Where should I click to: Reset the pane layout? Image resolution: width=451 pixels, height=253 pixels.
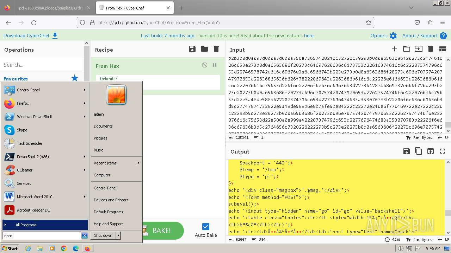443,49
